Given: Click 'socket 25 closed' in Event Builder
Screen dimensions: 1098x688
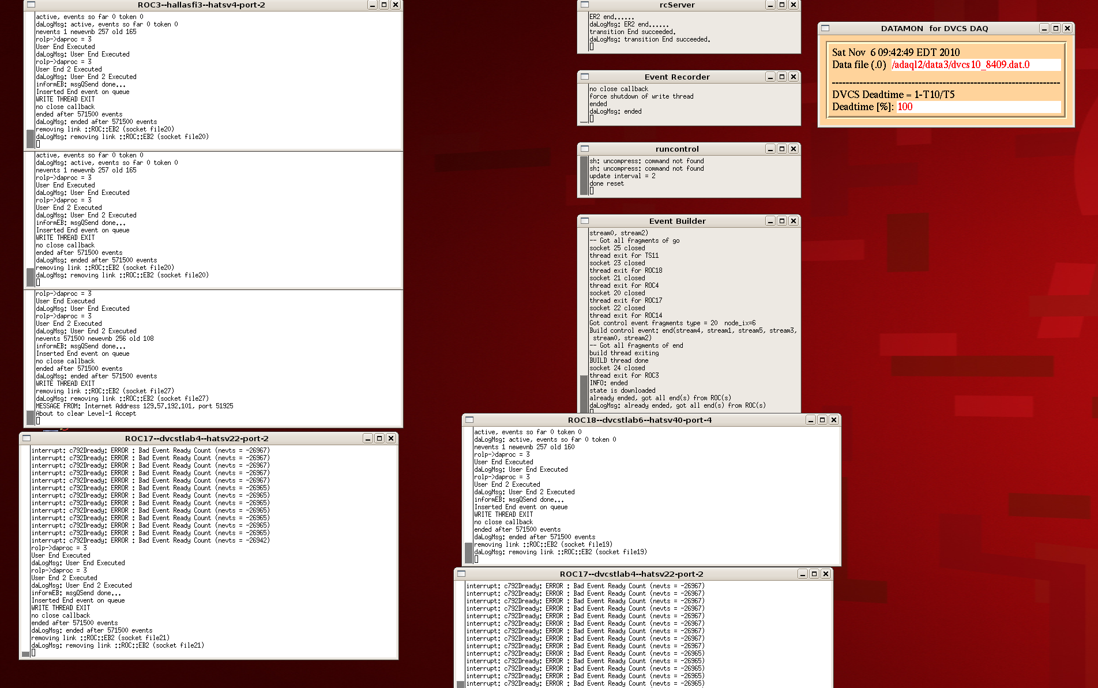Looking at the screenshot, I should click(617, 248).
